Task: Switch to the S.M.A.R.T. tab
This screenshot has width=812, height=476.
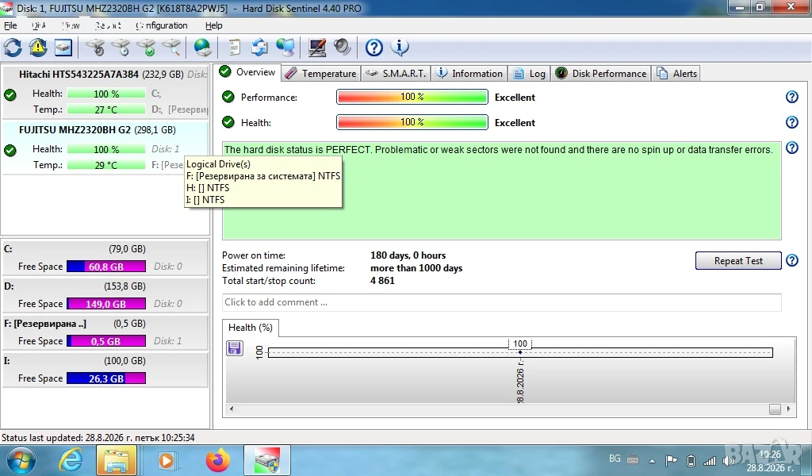Action: click(396, 74)
